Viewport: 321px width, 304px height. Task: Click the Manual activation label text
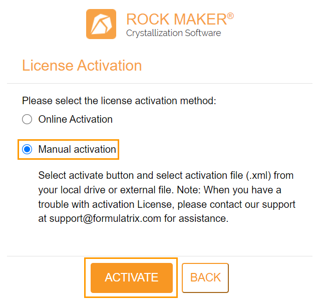[x=77, y=149]
